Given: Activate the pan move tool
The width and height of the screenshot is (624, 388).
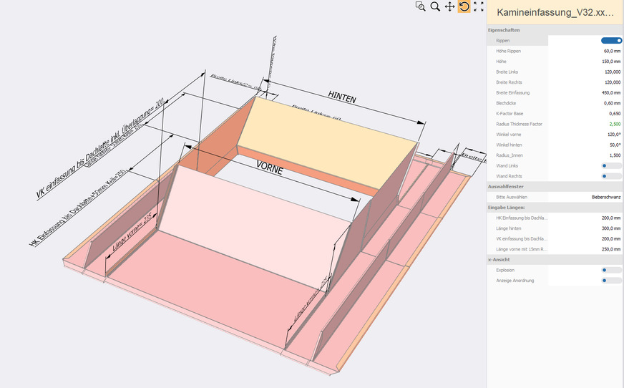Looking at the screenshot, I should 449,6.
